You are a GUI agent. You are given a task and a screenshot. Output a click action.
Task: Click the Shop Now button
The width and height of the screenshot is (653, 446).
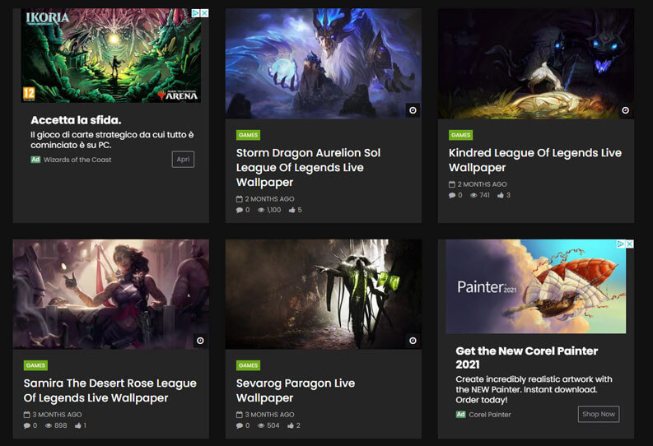coord(599,414)
